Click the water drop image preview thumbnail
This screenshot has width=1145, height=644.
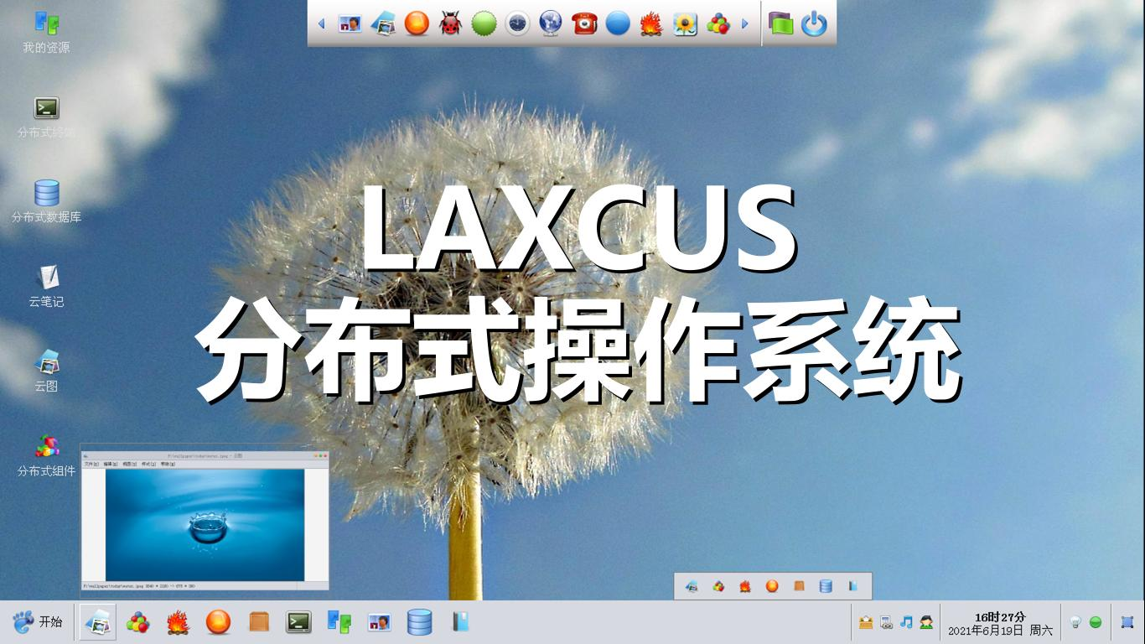click(205, 520)
